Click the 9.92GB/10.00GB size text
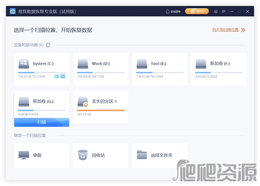260x186 pixels. pyautogui.click(x=206, y=76)
